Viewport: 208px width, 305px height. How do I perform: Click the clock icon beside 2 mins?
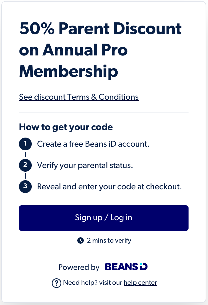(x=80, y=241)
